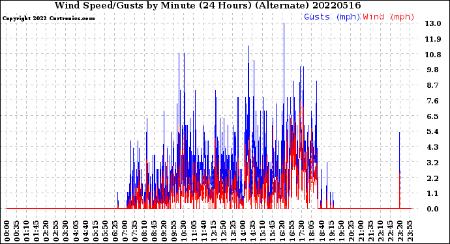Click the 23:20 time label

(x=400, y=231)
